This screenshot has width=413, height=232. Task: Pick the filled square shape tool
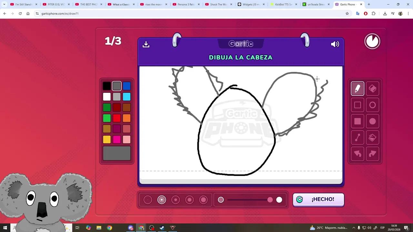tap(358, 121)
